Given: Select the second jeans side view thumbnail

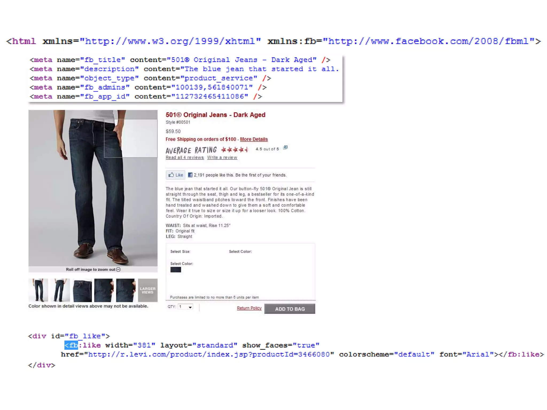Looking at the screenshot, I should tap(60, 290).
